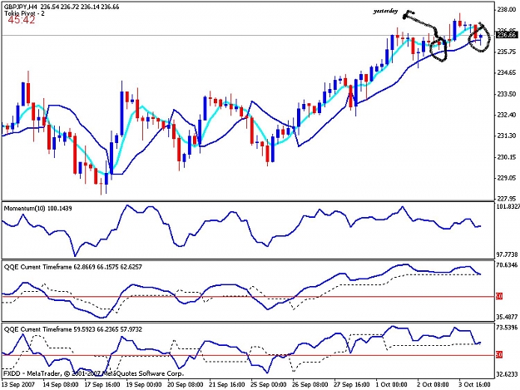
Task: Click the 234.65 price axis label
Action: pos(507,73)
